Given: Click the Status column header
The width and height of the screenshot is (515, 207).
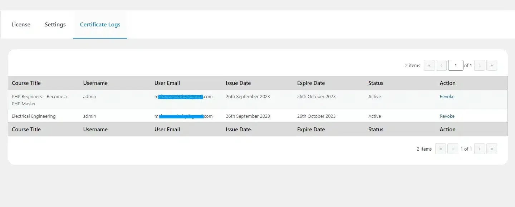Looking at the screenshot, I should coord(376,83).
